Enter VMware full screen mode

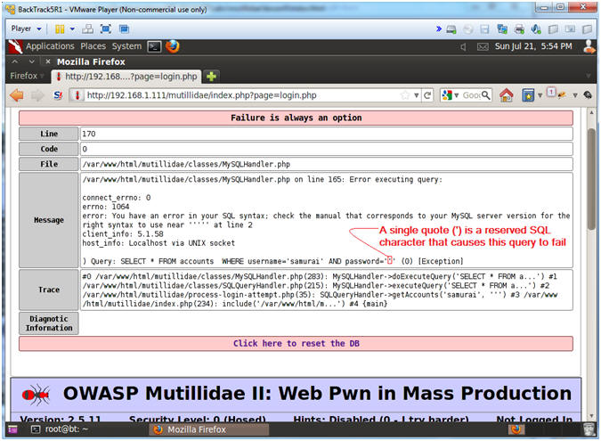[106, 29]
